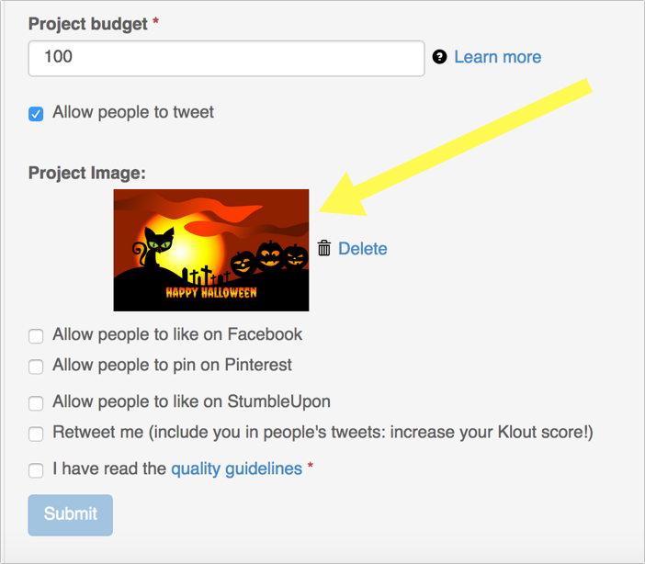Viewport: 645px width, 564px height.
Task: Click the trash can icon
Action: [324, 248]
